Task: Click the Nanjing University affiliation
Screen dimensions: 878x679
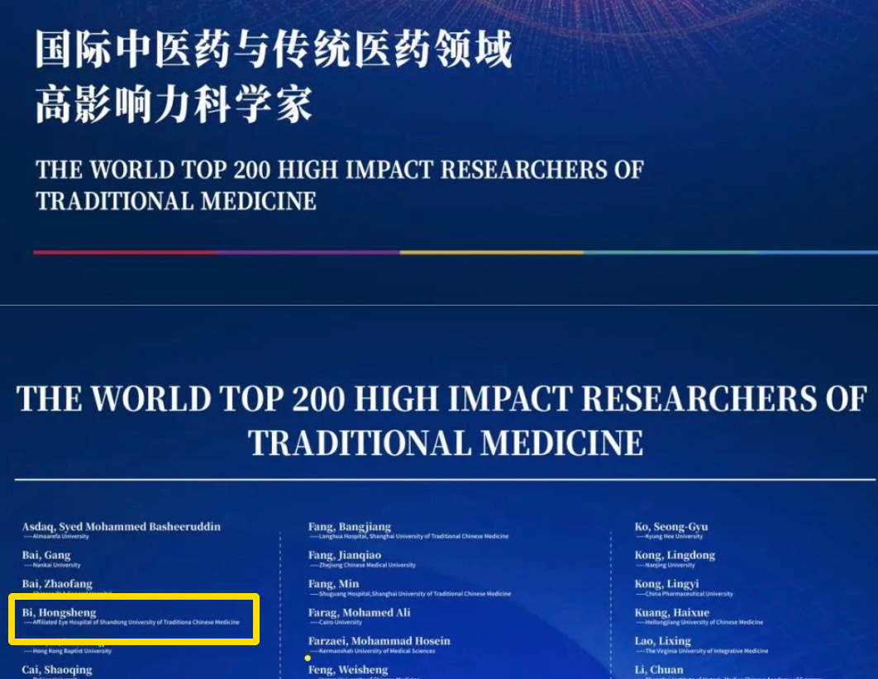Action: coord(666,565)
